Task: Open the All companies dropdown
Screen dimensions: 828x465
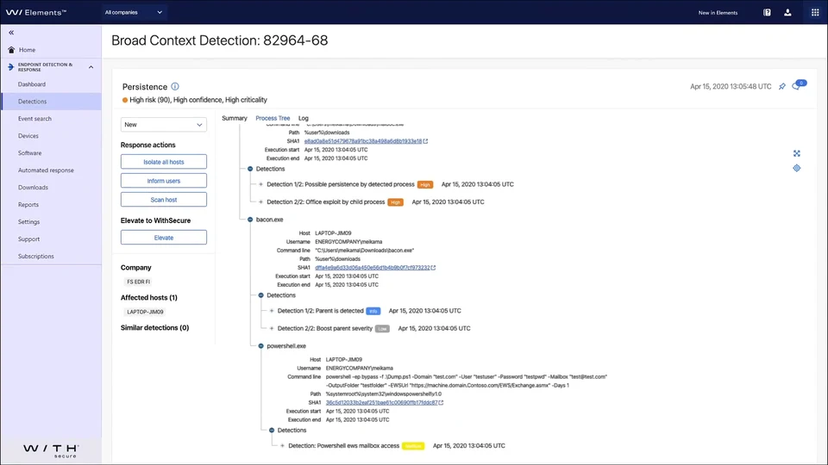Action: point(133,12)
